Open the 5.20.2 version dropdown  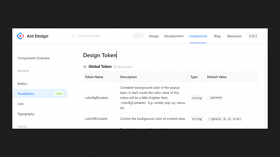tap(257, 36)
